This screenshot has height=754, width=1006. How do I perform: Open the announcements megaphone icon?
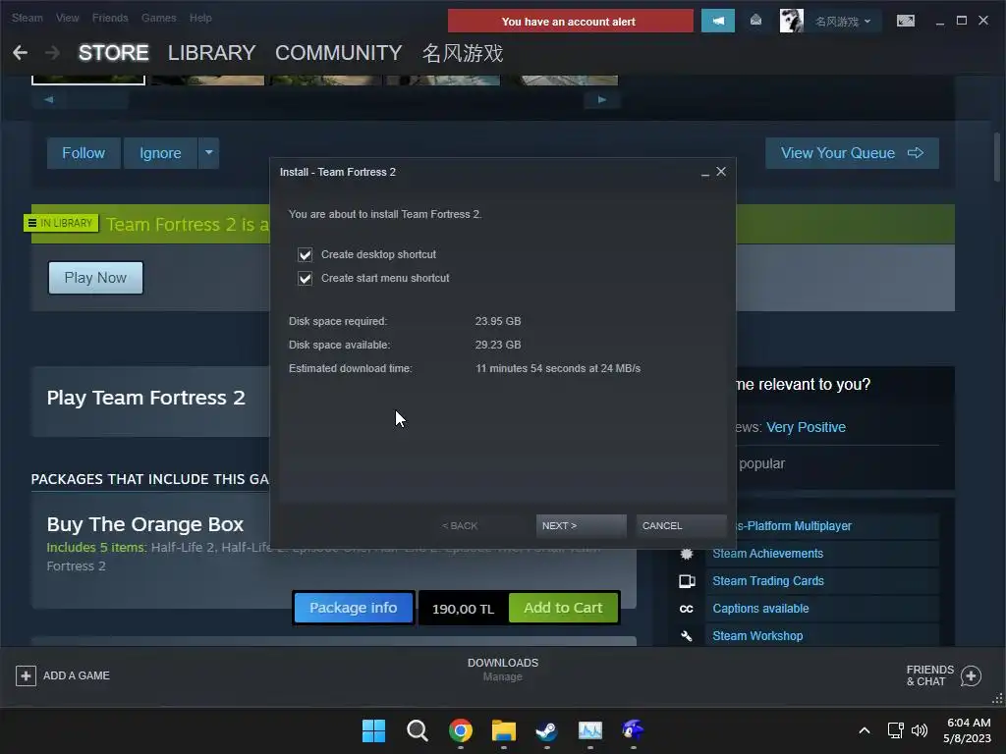pyautogui.click(x=718, y=22)
